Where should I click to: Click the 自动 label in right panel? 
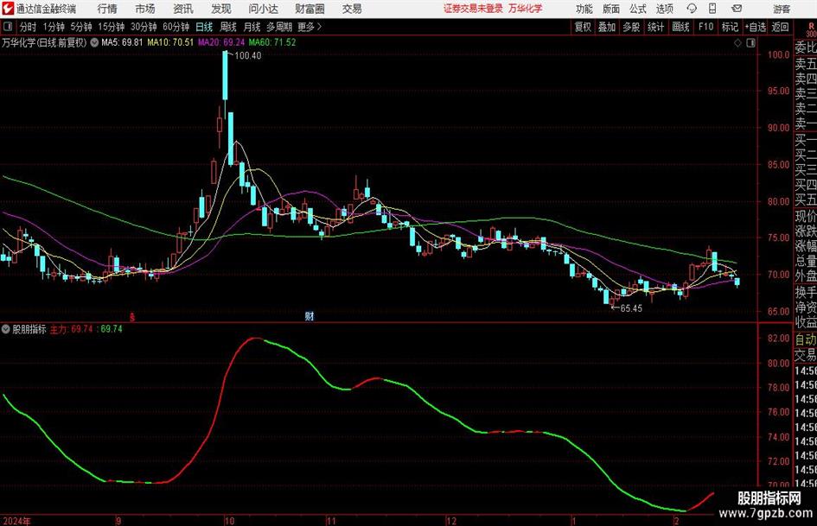806,339
